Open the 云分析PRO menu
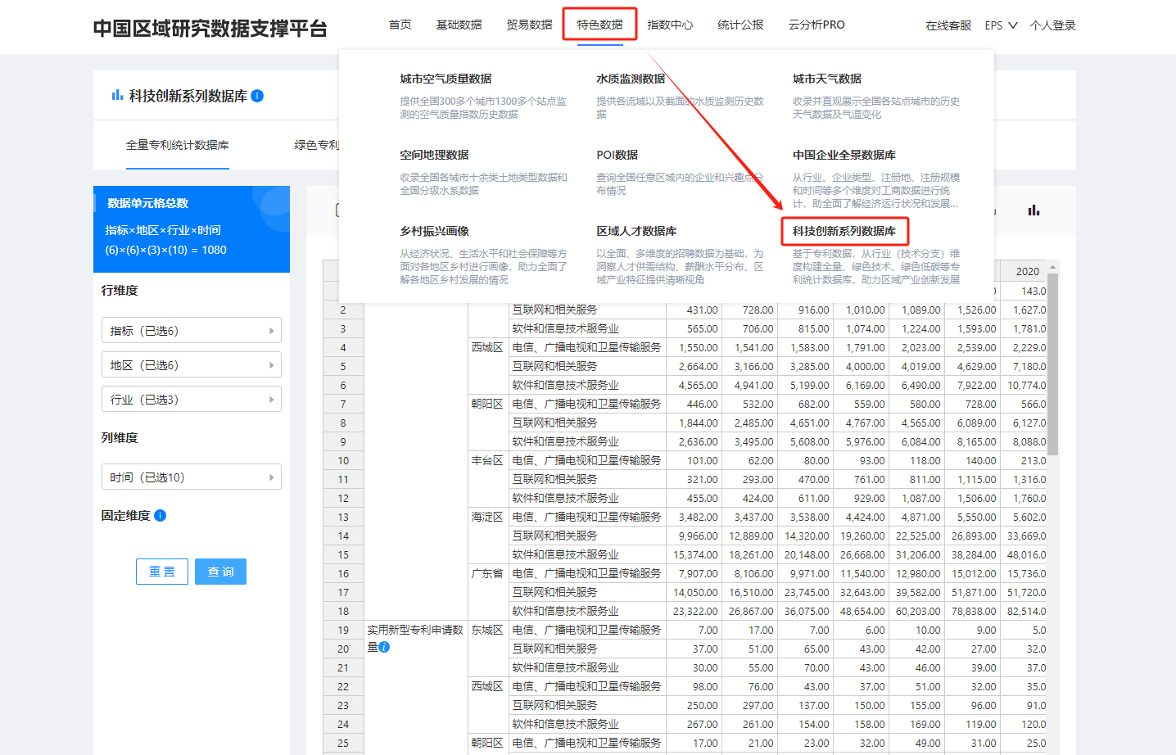Screen dimensions: 1176x755 (816, 25)
